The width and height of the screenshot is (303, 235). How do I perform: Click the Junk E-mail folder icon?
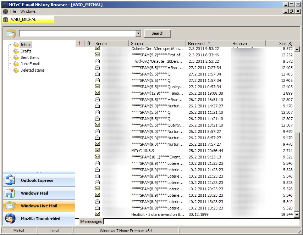click(x=16, y=64)
